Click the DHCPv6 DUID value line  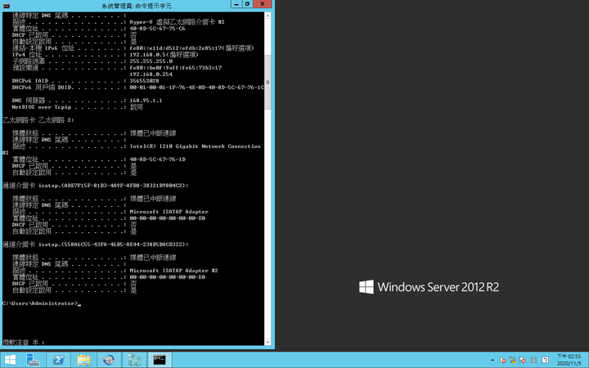click(x=138, y=88)
